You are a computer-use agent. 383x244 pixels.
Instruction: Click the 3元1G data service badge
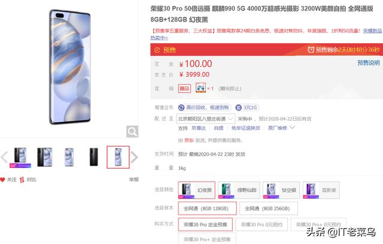(247, 108)
